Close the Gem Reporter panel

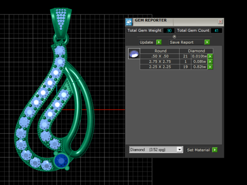pos(220,22)
